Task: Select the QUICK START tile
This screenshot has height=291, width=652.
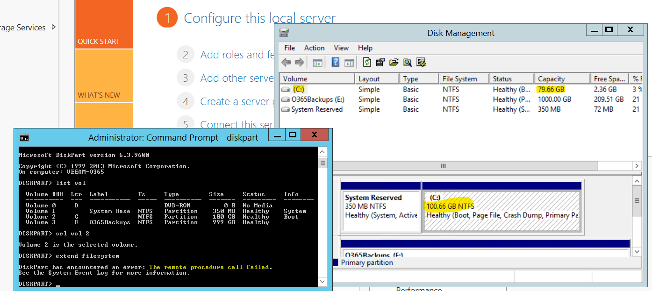Action: click(x=104, y=24)
